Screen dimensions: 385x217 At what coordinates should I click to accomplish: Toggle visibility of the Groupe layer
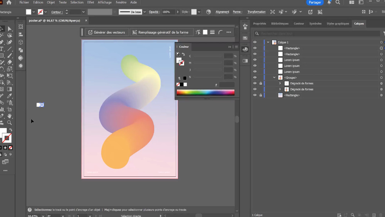pos(255,78)
